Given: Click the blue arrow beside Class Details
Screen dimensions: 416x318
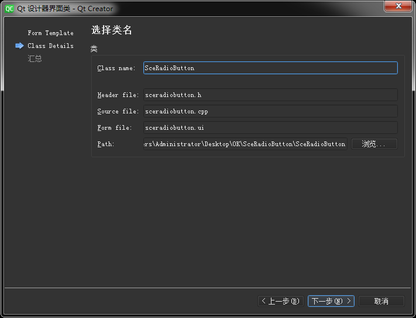Looking at the screenshot, I should pos(19,46).
